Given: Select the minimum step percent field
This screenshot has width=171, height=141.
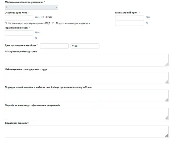Looking at the screenshot, I should [x=130, y=23].
